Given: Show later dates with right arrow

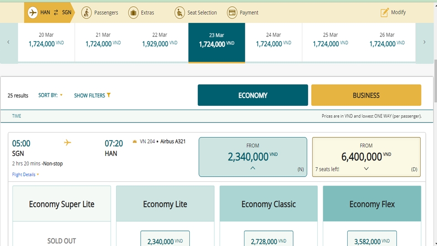Looking at the screenshot, I should [x=424, y=42].
